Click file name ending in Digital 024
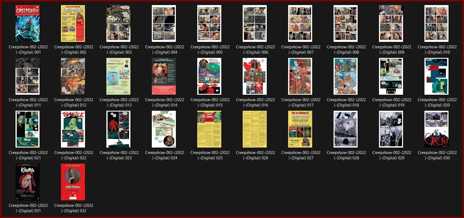This screenshot has height=218, width=464. click(x=165, y=155)
